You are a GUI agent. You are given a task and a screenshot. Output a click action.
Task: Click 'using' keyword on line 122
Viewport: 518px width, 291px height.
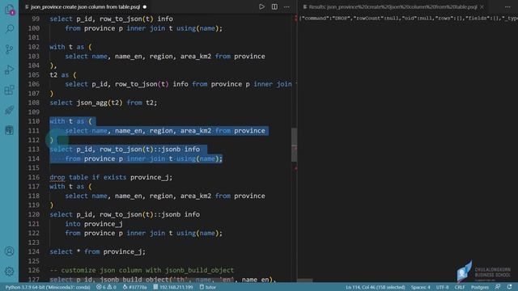click(186, 234)
